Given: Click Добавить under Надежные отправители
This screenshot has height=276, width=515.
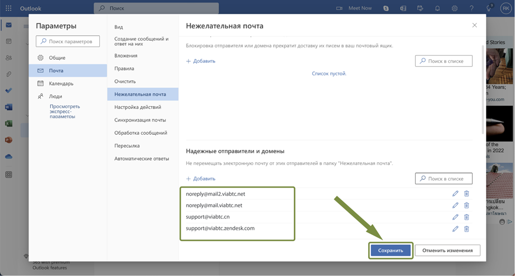Looking at the screenshot, I should [x=201, y=179].
